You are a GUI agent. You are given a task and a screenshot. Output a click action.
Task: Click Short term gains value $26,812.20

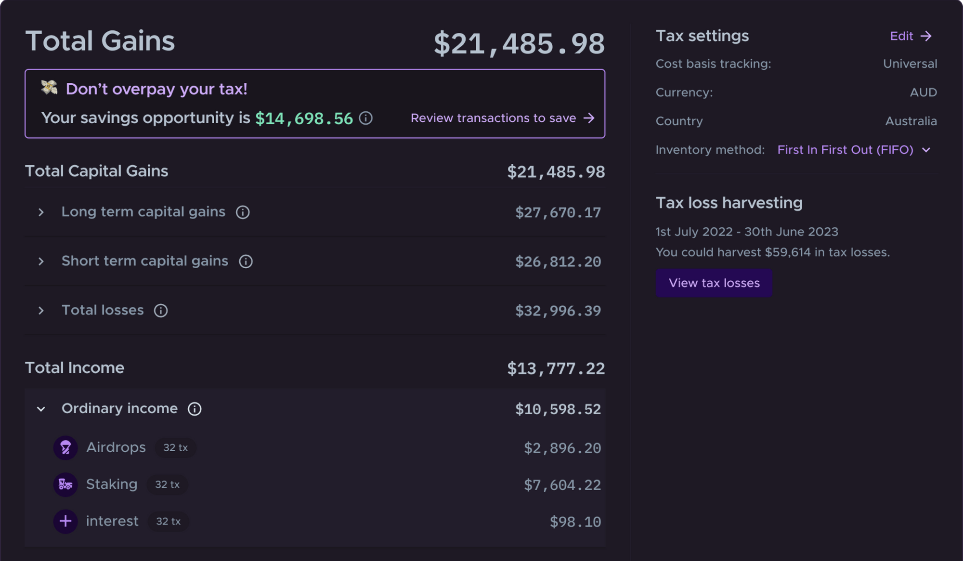point(558,262)
